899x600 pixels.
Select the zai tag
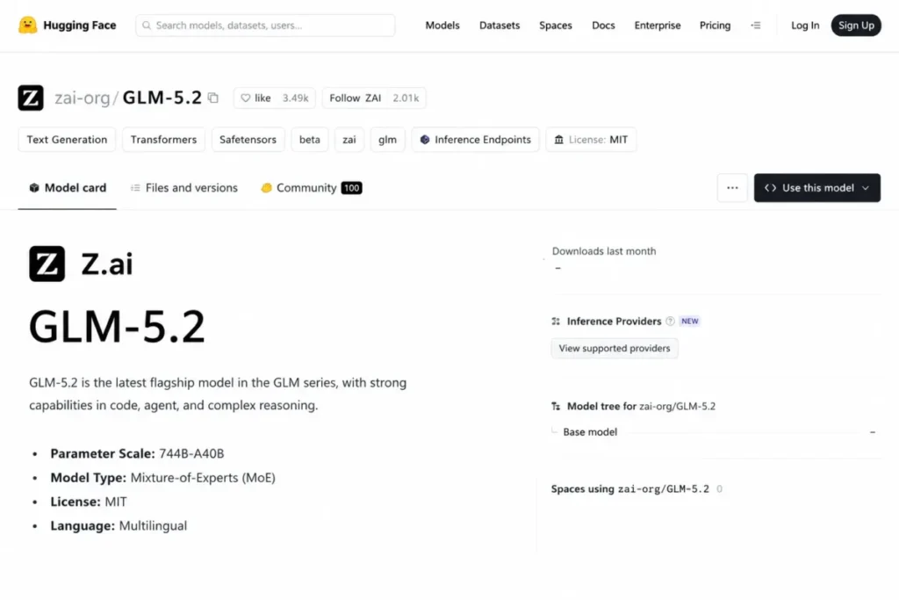[x=349, y=140]
